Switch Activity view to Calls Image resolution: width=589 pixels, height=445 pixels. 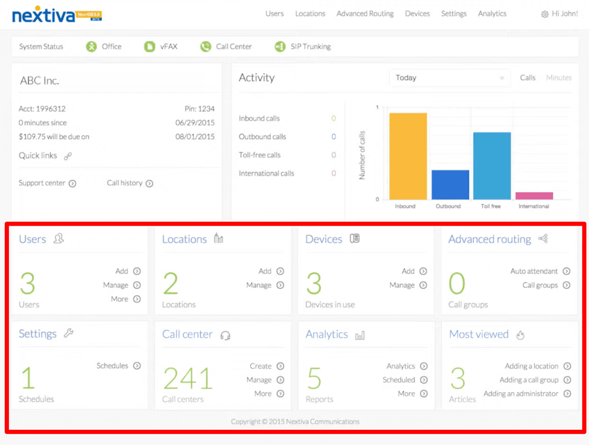527,78
